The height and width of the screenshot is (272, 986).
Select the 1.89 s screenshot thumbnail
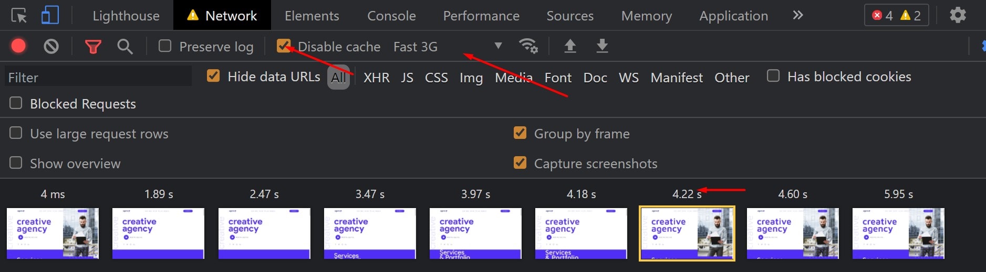pyautogui.click(x=158, y=233)
